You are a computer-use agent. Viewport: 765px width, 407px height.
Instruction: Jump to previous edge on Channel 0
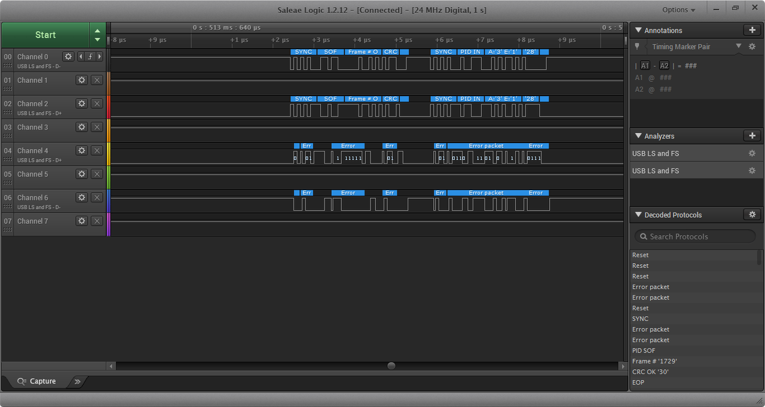pyautogui.click(x=81, y=56)
